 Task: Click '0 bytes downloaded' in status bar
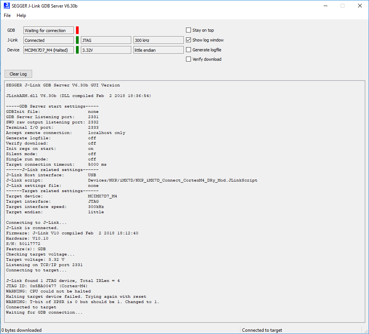click(x=22, y=330)
